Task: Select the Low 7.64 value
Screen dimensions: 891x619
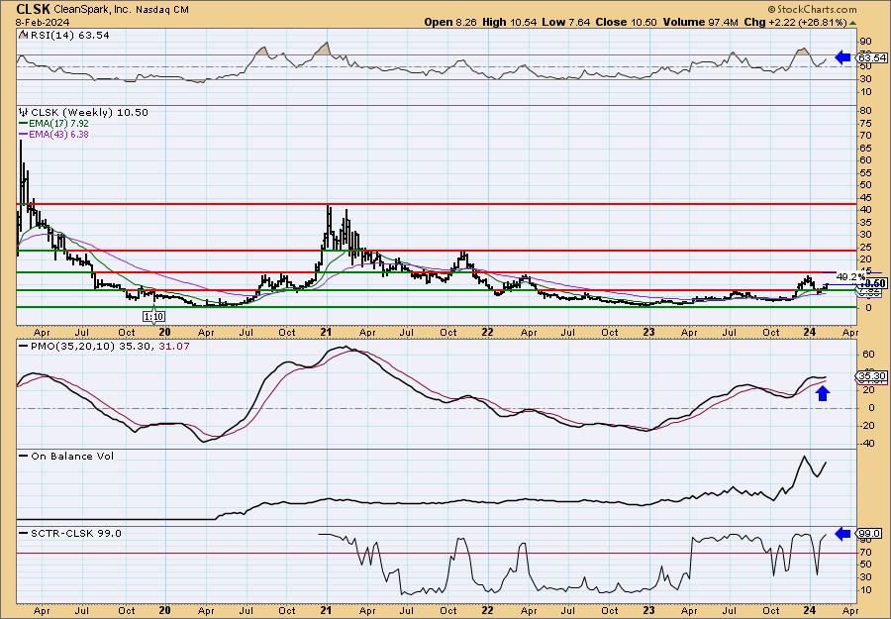Action: tap(566, 22)
